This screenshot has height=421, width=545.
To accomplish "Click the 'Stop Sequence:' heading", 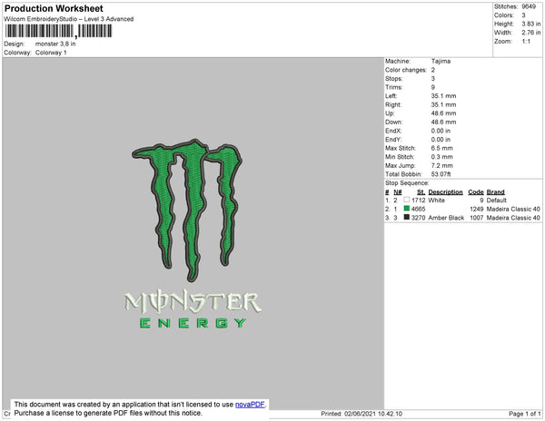I will click(x=407, y=183).
